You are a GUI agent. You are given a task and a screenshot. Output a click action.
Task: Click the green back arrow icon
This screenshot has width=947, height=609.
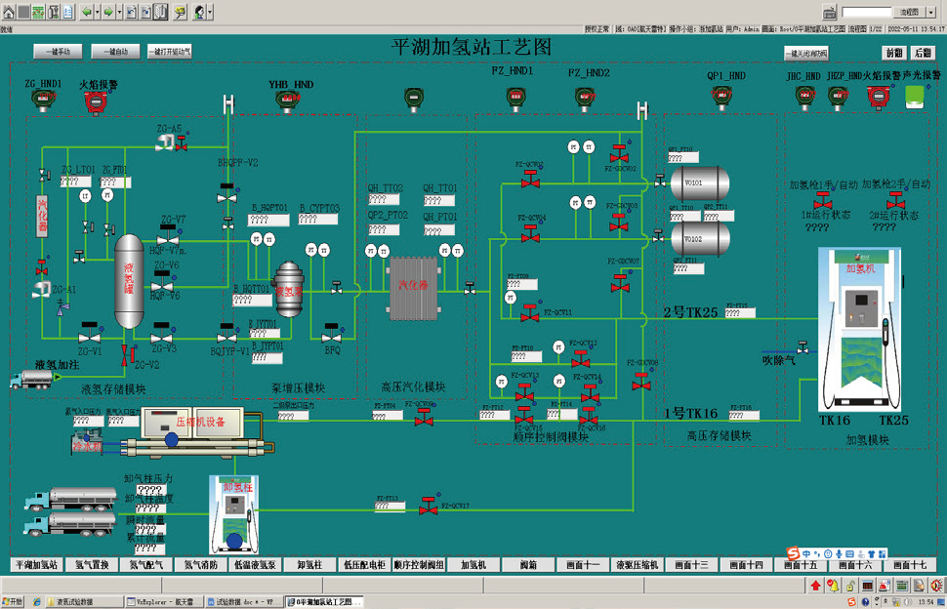point(86,12)
